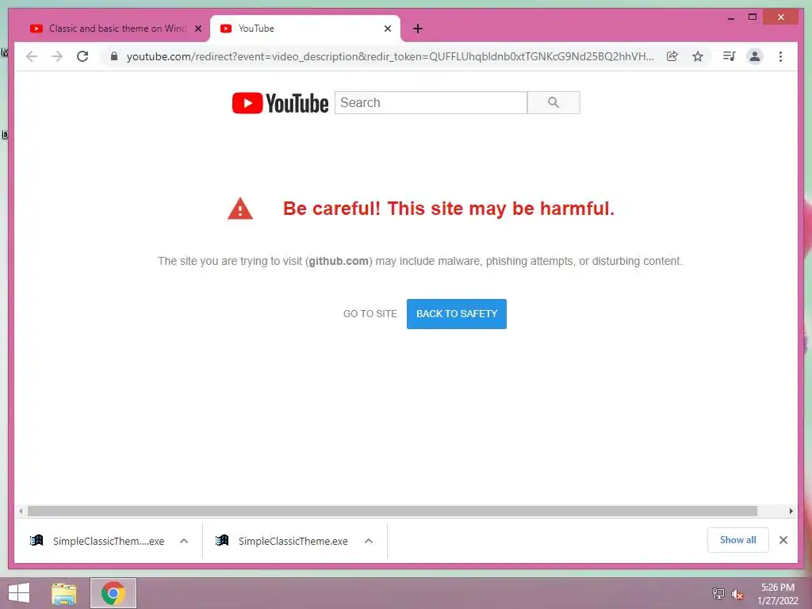This screenshot has height=609, width=812.
Task: Open the clock showing 5:26 PM
Action: point(778,594)
